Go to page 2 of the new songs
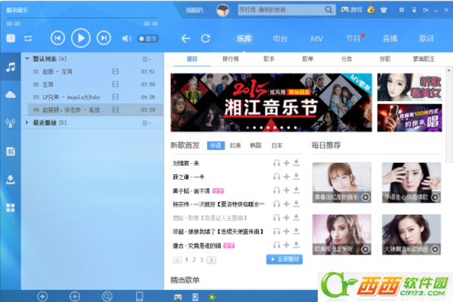The image size is (453, 302). coord(194,260)
